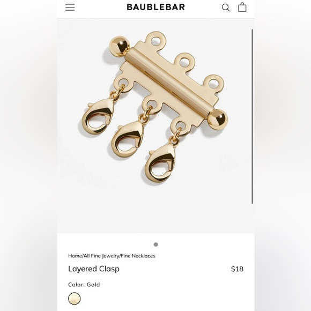Click the central gold tube bar

point(169,82)
